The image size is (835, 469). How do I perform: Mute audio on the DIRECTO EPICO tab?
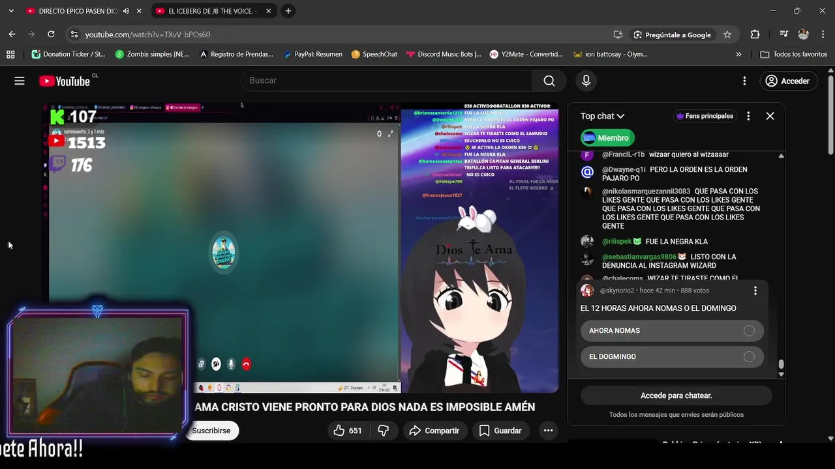pyautogui.click(x=126, y=11)
